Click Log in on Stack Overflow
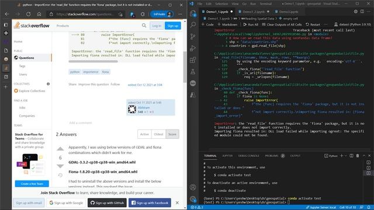Screen dimensions: 374x210 157,26
